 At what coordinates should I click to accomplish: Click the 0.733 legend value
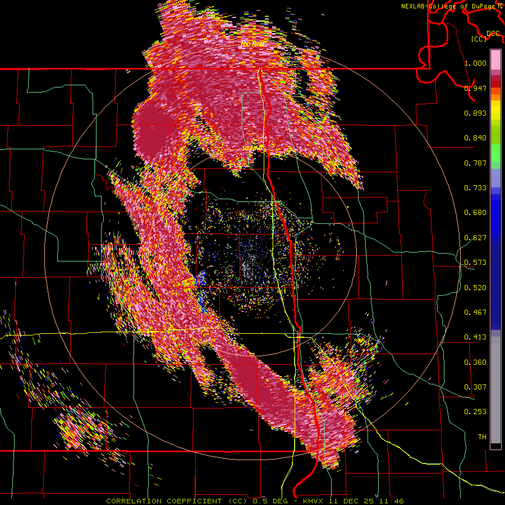pyautogui.click(x=475, y=188)
